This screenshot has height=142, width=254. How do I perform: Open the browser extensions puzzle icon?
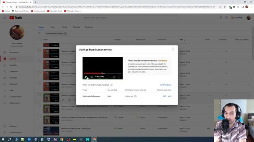tap(234, 7)
